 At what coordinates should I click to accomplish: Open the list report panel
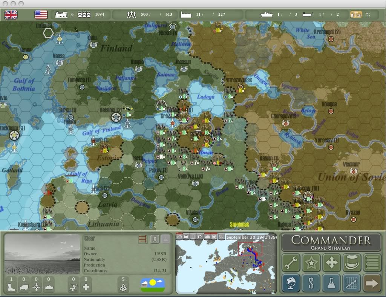coord(372,263)
